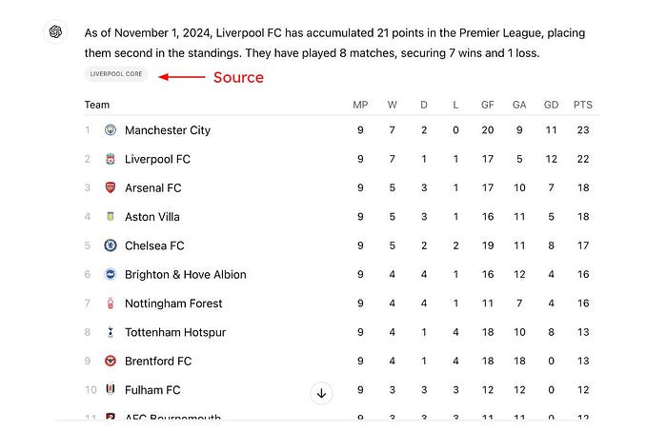
Task: Jump down using the scroll-to-bottom arrow button
Action: click(x=321, y=393)
